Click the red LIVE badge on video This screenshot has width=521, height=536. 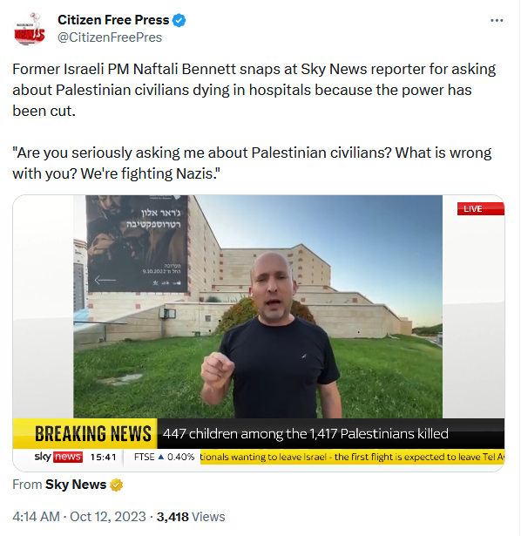tap(481, 208)
